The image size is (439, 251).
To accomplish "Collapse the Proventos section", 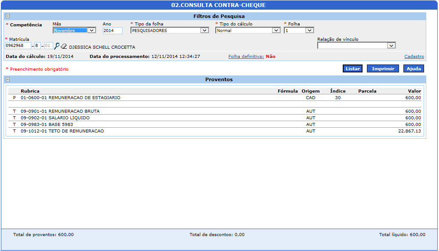I will click(7, 79).
